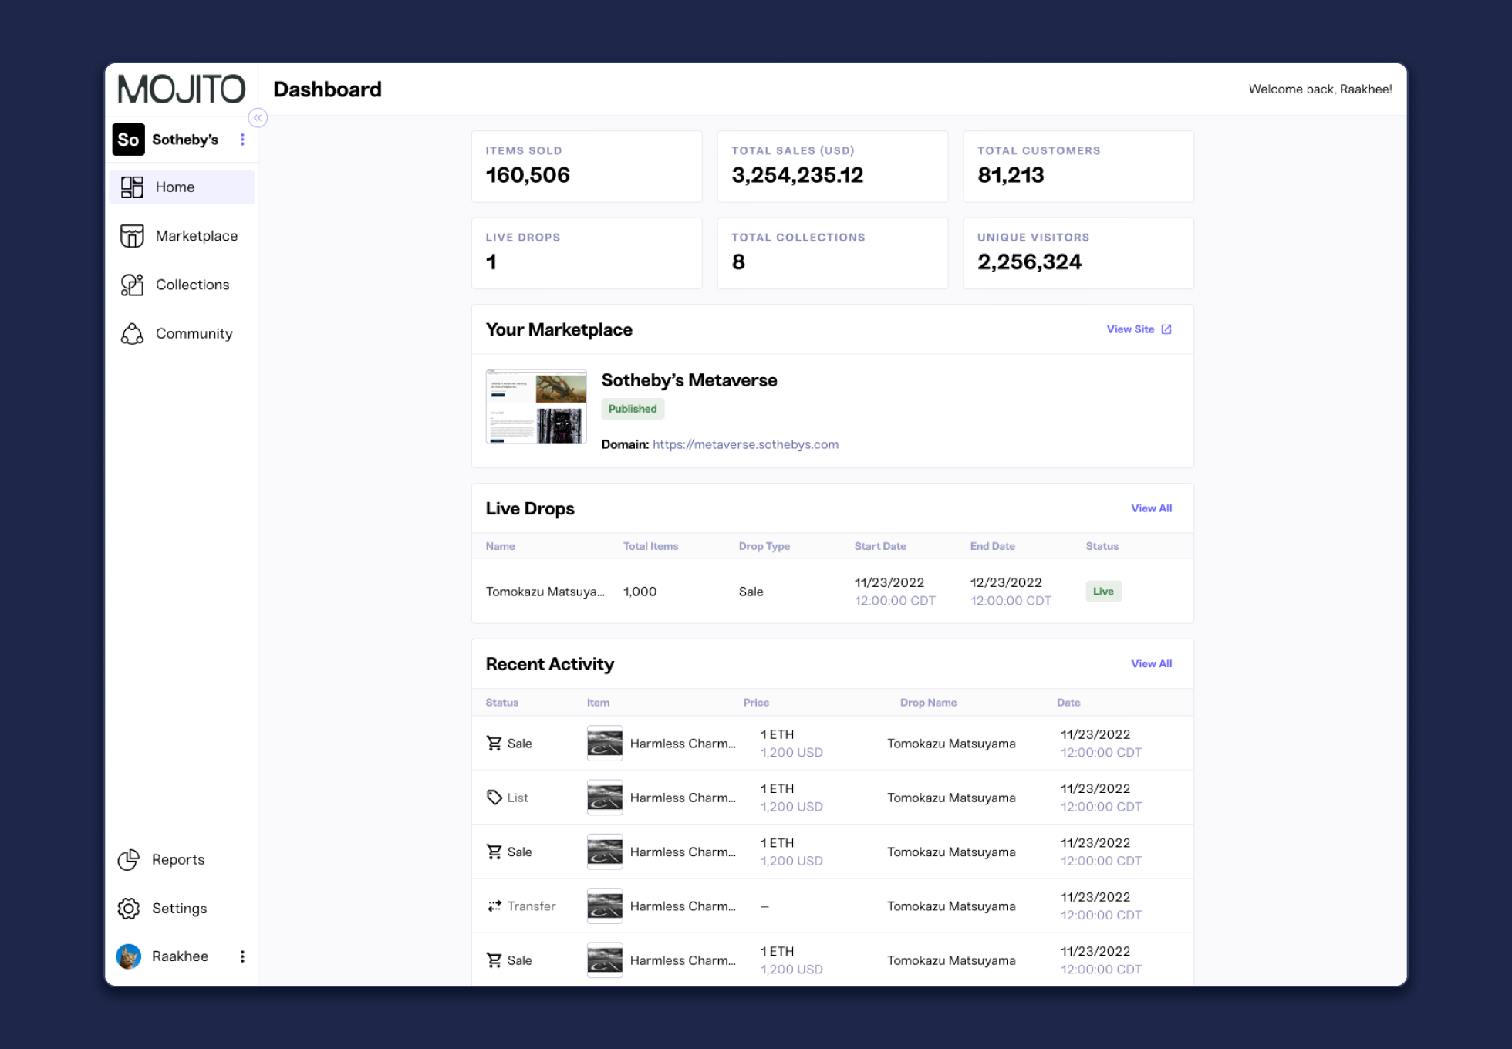Click the Sotheby's Metaverse heading

point(689,380)
